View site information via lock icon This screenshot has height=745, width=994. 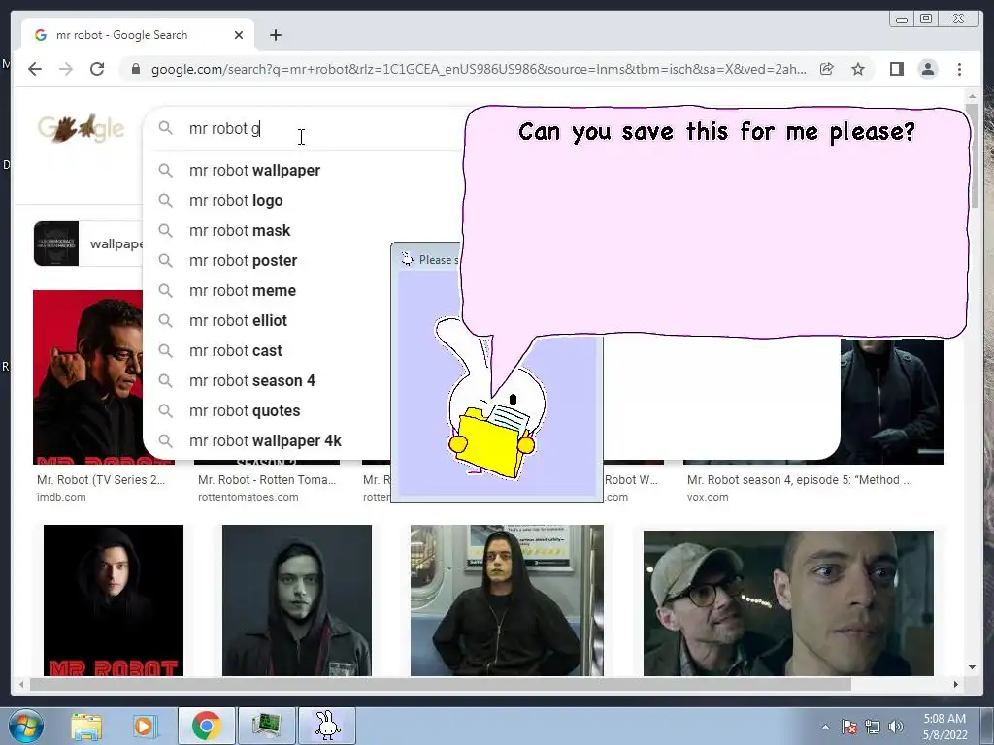[x=136, y=69]
